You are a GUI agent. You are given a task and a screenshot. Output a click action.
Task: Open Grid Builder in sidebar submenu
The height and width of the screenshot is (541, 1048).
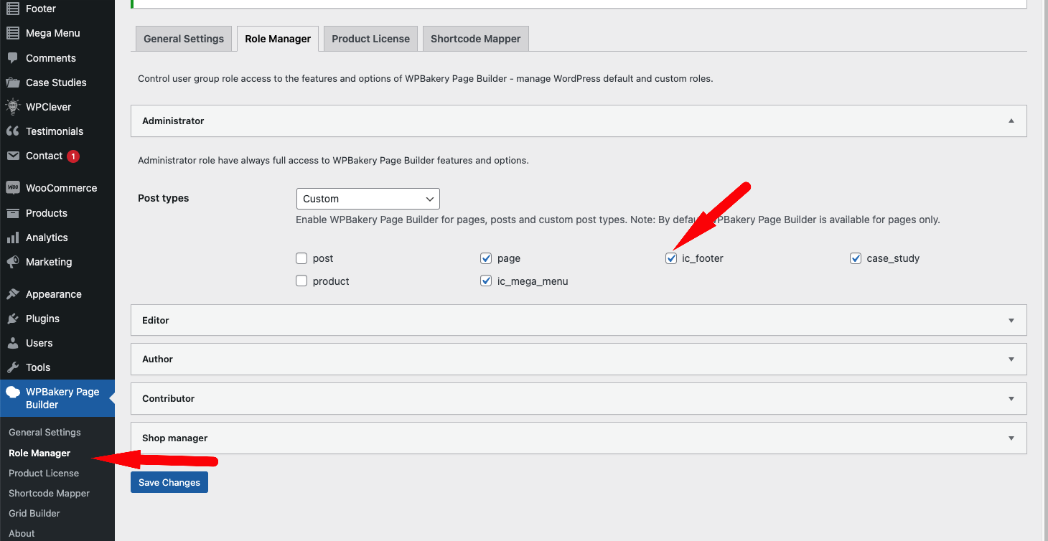(x=34, y=513)
